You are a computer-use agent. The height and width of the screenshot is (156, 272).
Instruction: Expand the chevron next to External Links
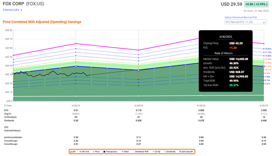(21, 10)
